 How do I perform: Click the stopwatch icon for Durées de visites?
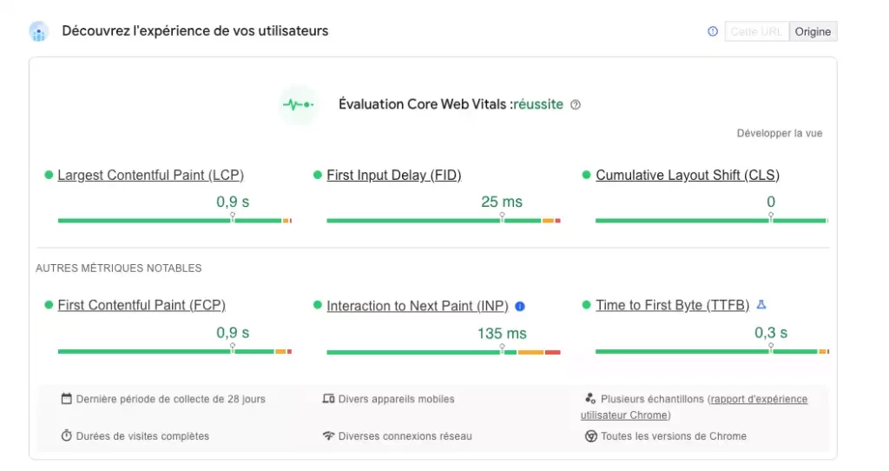66,436
